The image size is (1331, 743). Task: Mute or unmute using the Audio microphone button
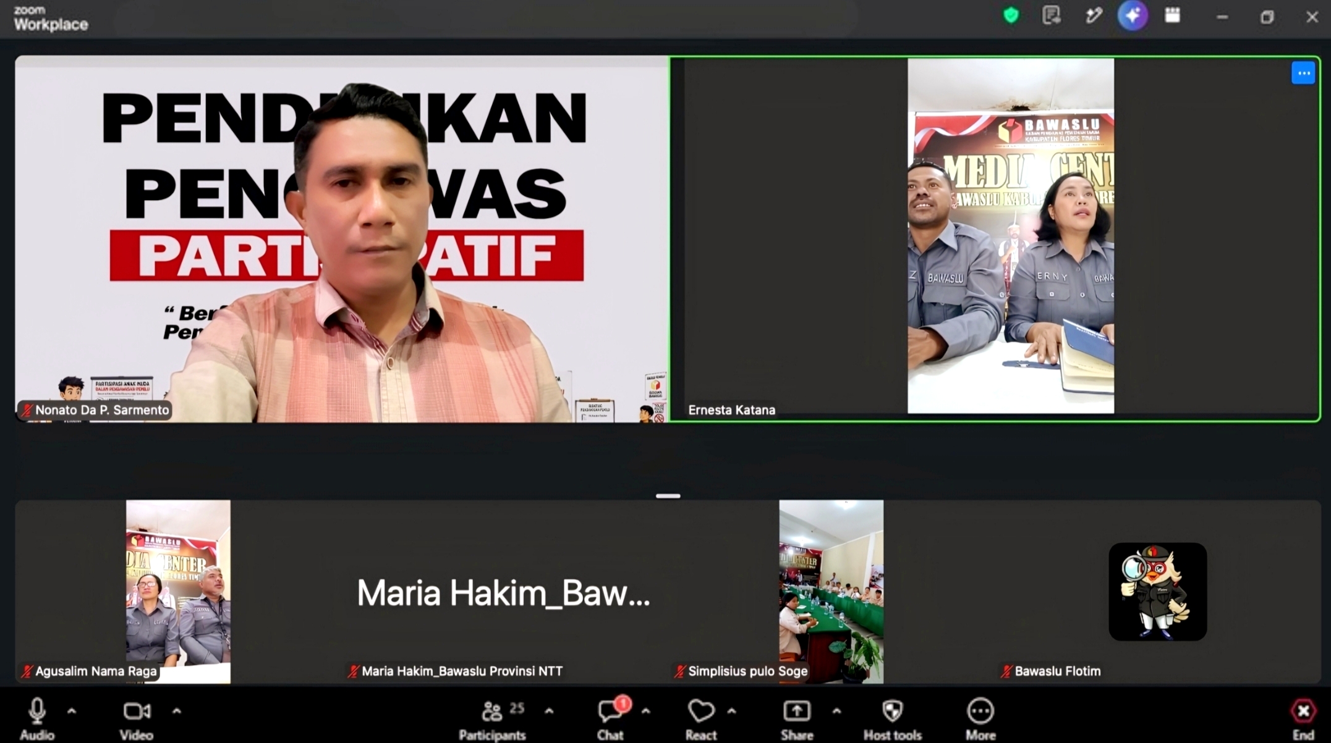pos(37,718)
